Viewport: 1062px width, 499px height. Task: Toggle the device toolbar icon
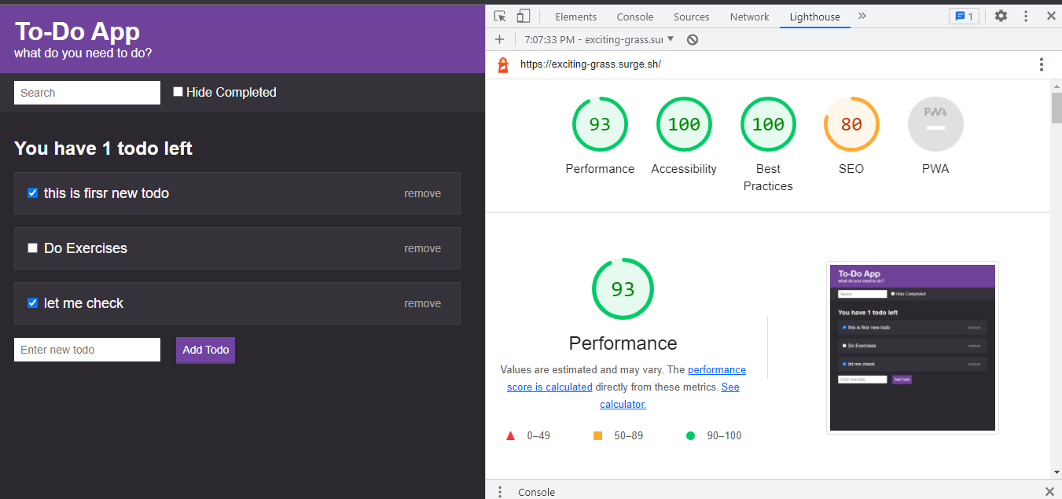(x=523, y=15)
